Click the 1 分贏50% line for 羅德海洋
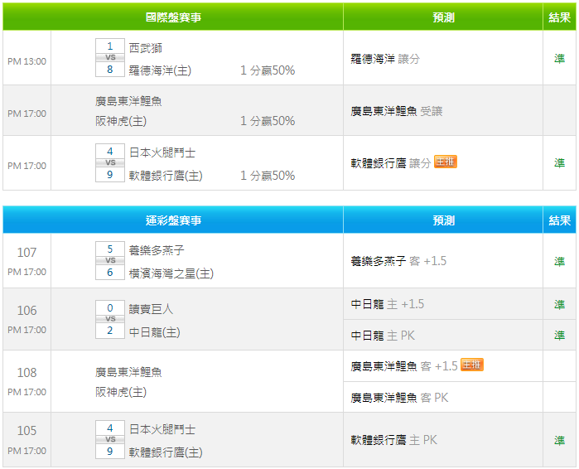The height and width of the screenshot is (469, 579). click(x=268, y=70)
